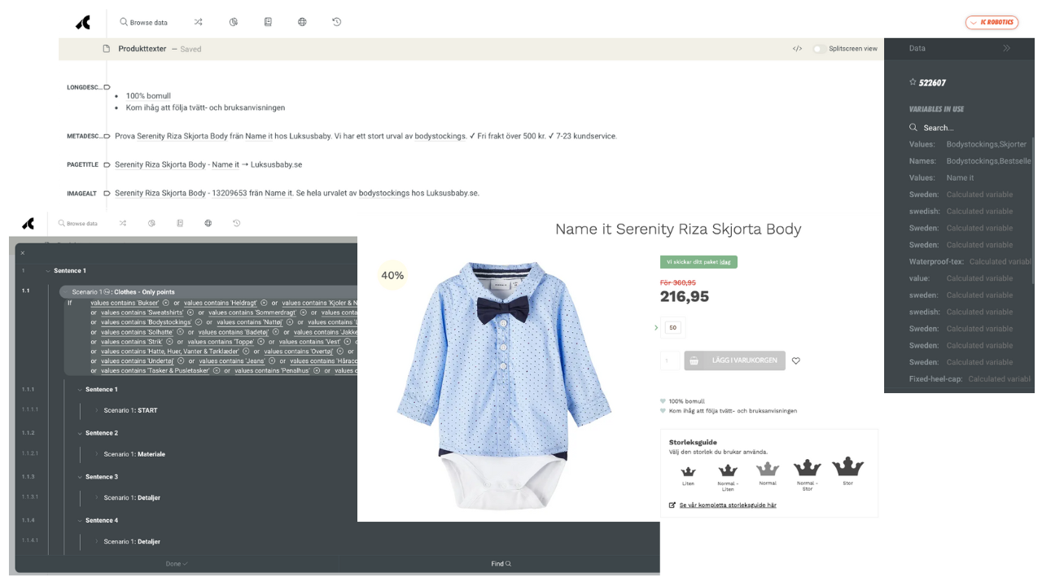Collapse Sentence 2 row
Image resolution: width=1042 pixels, height=586 pixels.
[x=80, y=433]
